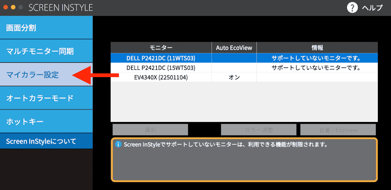The width and height of the screenshot is (391, 190).
Task: Open マイカラー設定 menu item
Action: tap(46, 74)
